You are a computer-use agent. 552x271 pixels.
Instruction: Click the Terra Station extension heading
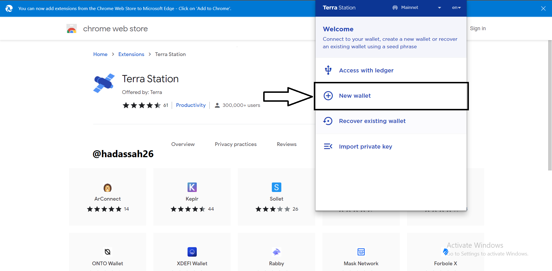click(x=150, y=79)
